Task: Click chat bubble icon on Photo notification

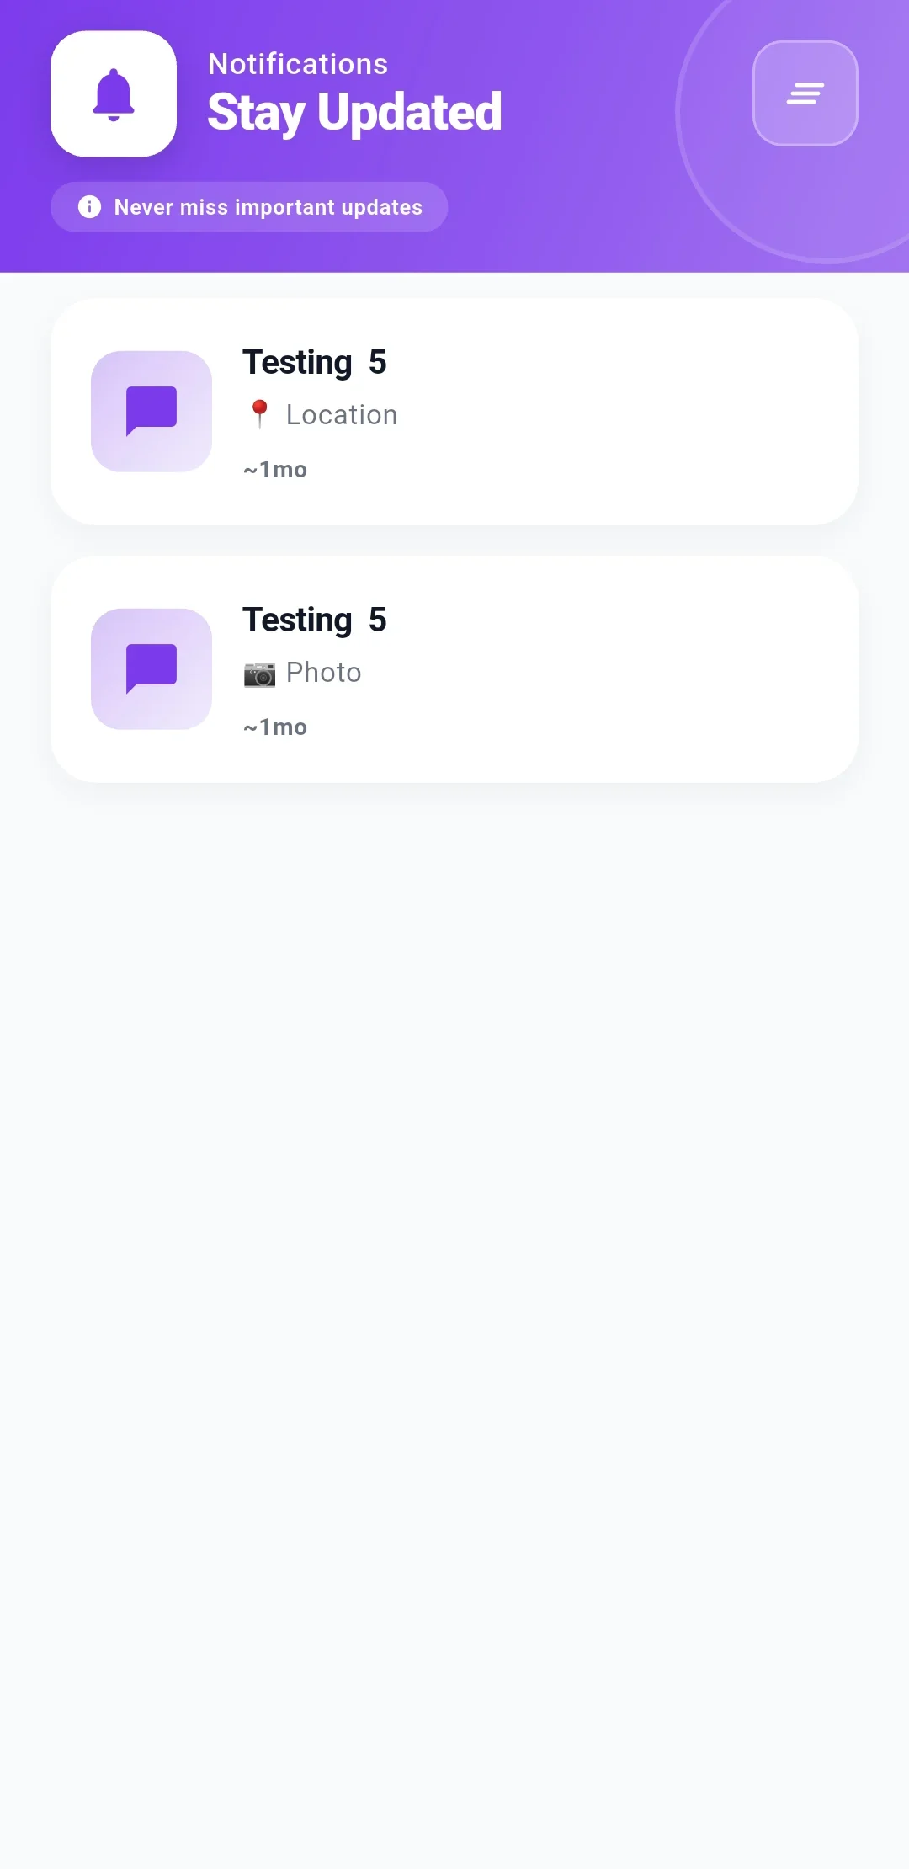Action: pyautogui.click(x=151, y=669)
